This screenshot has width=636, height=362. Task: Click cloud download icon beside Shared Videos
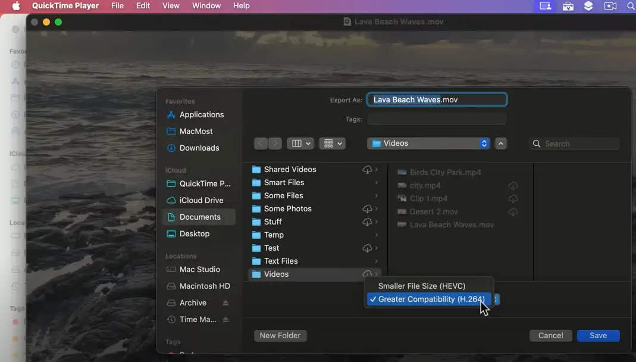367,170
